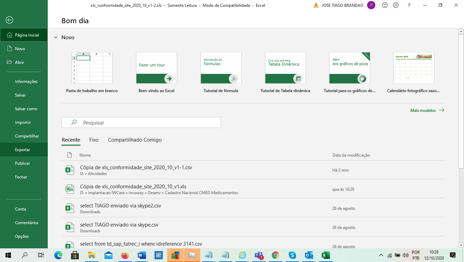Open the Calendário fotográfico template
Screen dimensions: 464x262
point(414,73)
